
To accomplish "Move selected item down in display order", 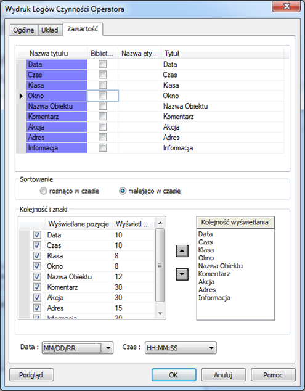I will [182, 274].
